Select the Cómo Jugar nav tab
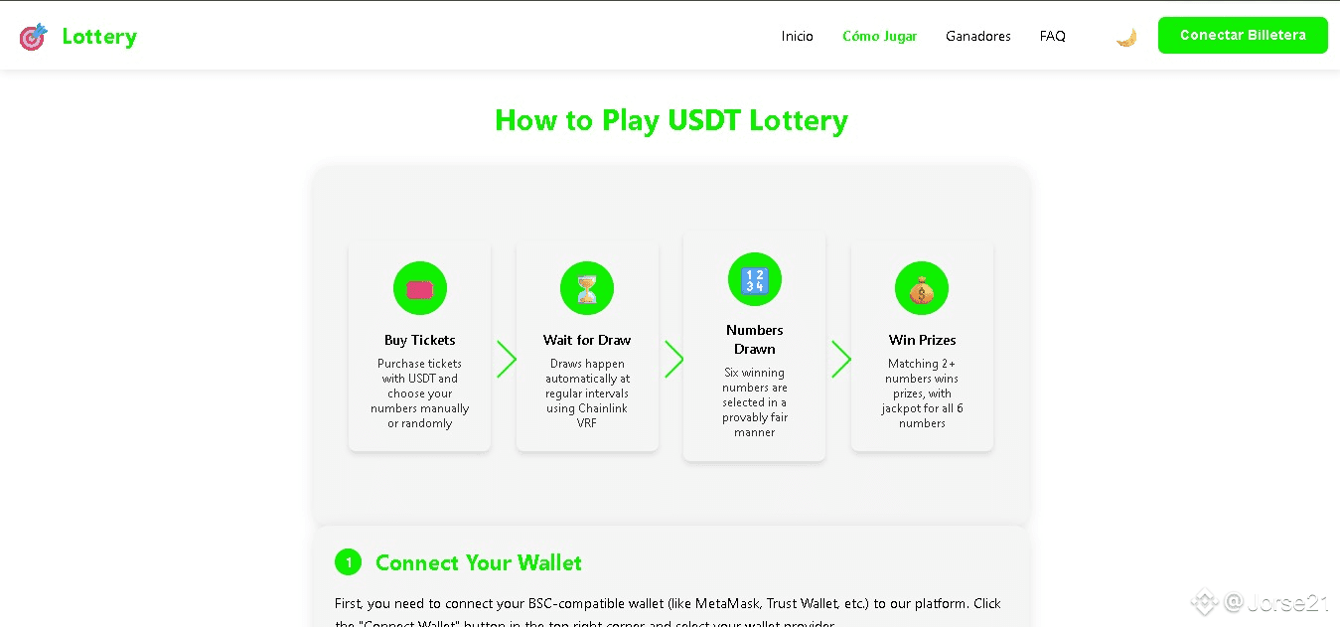The width and height of the screenshot is (1340, 627). [880, 36]
